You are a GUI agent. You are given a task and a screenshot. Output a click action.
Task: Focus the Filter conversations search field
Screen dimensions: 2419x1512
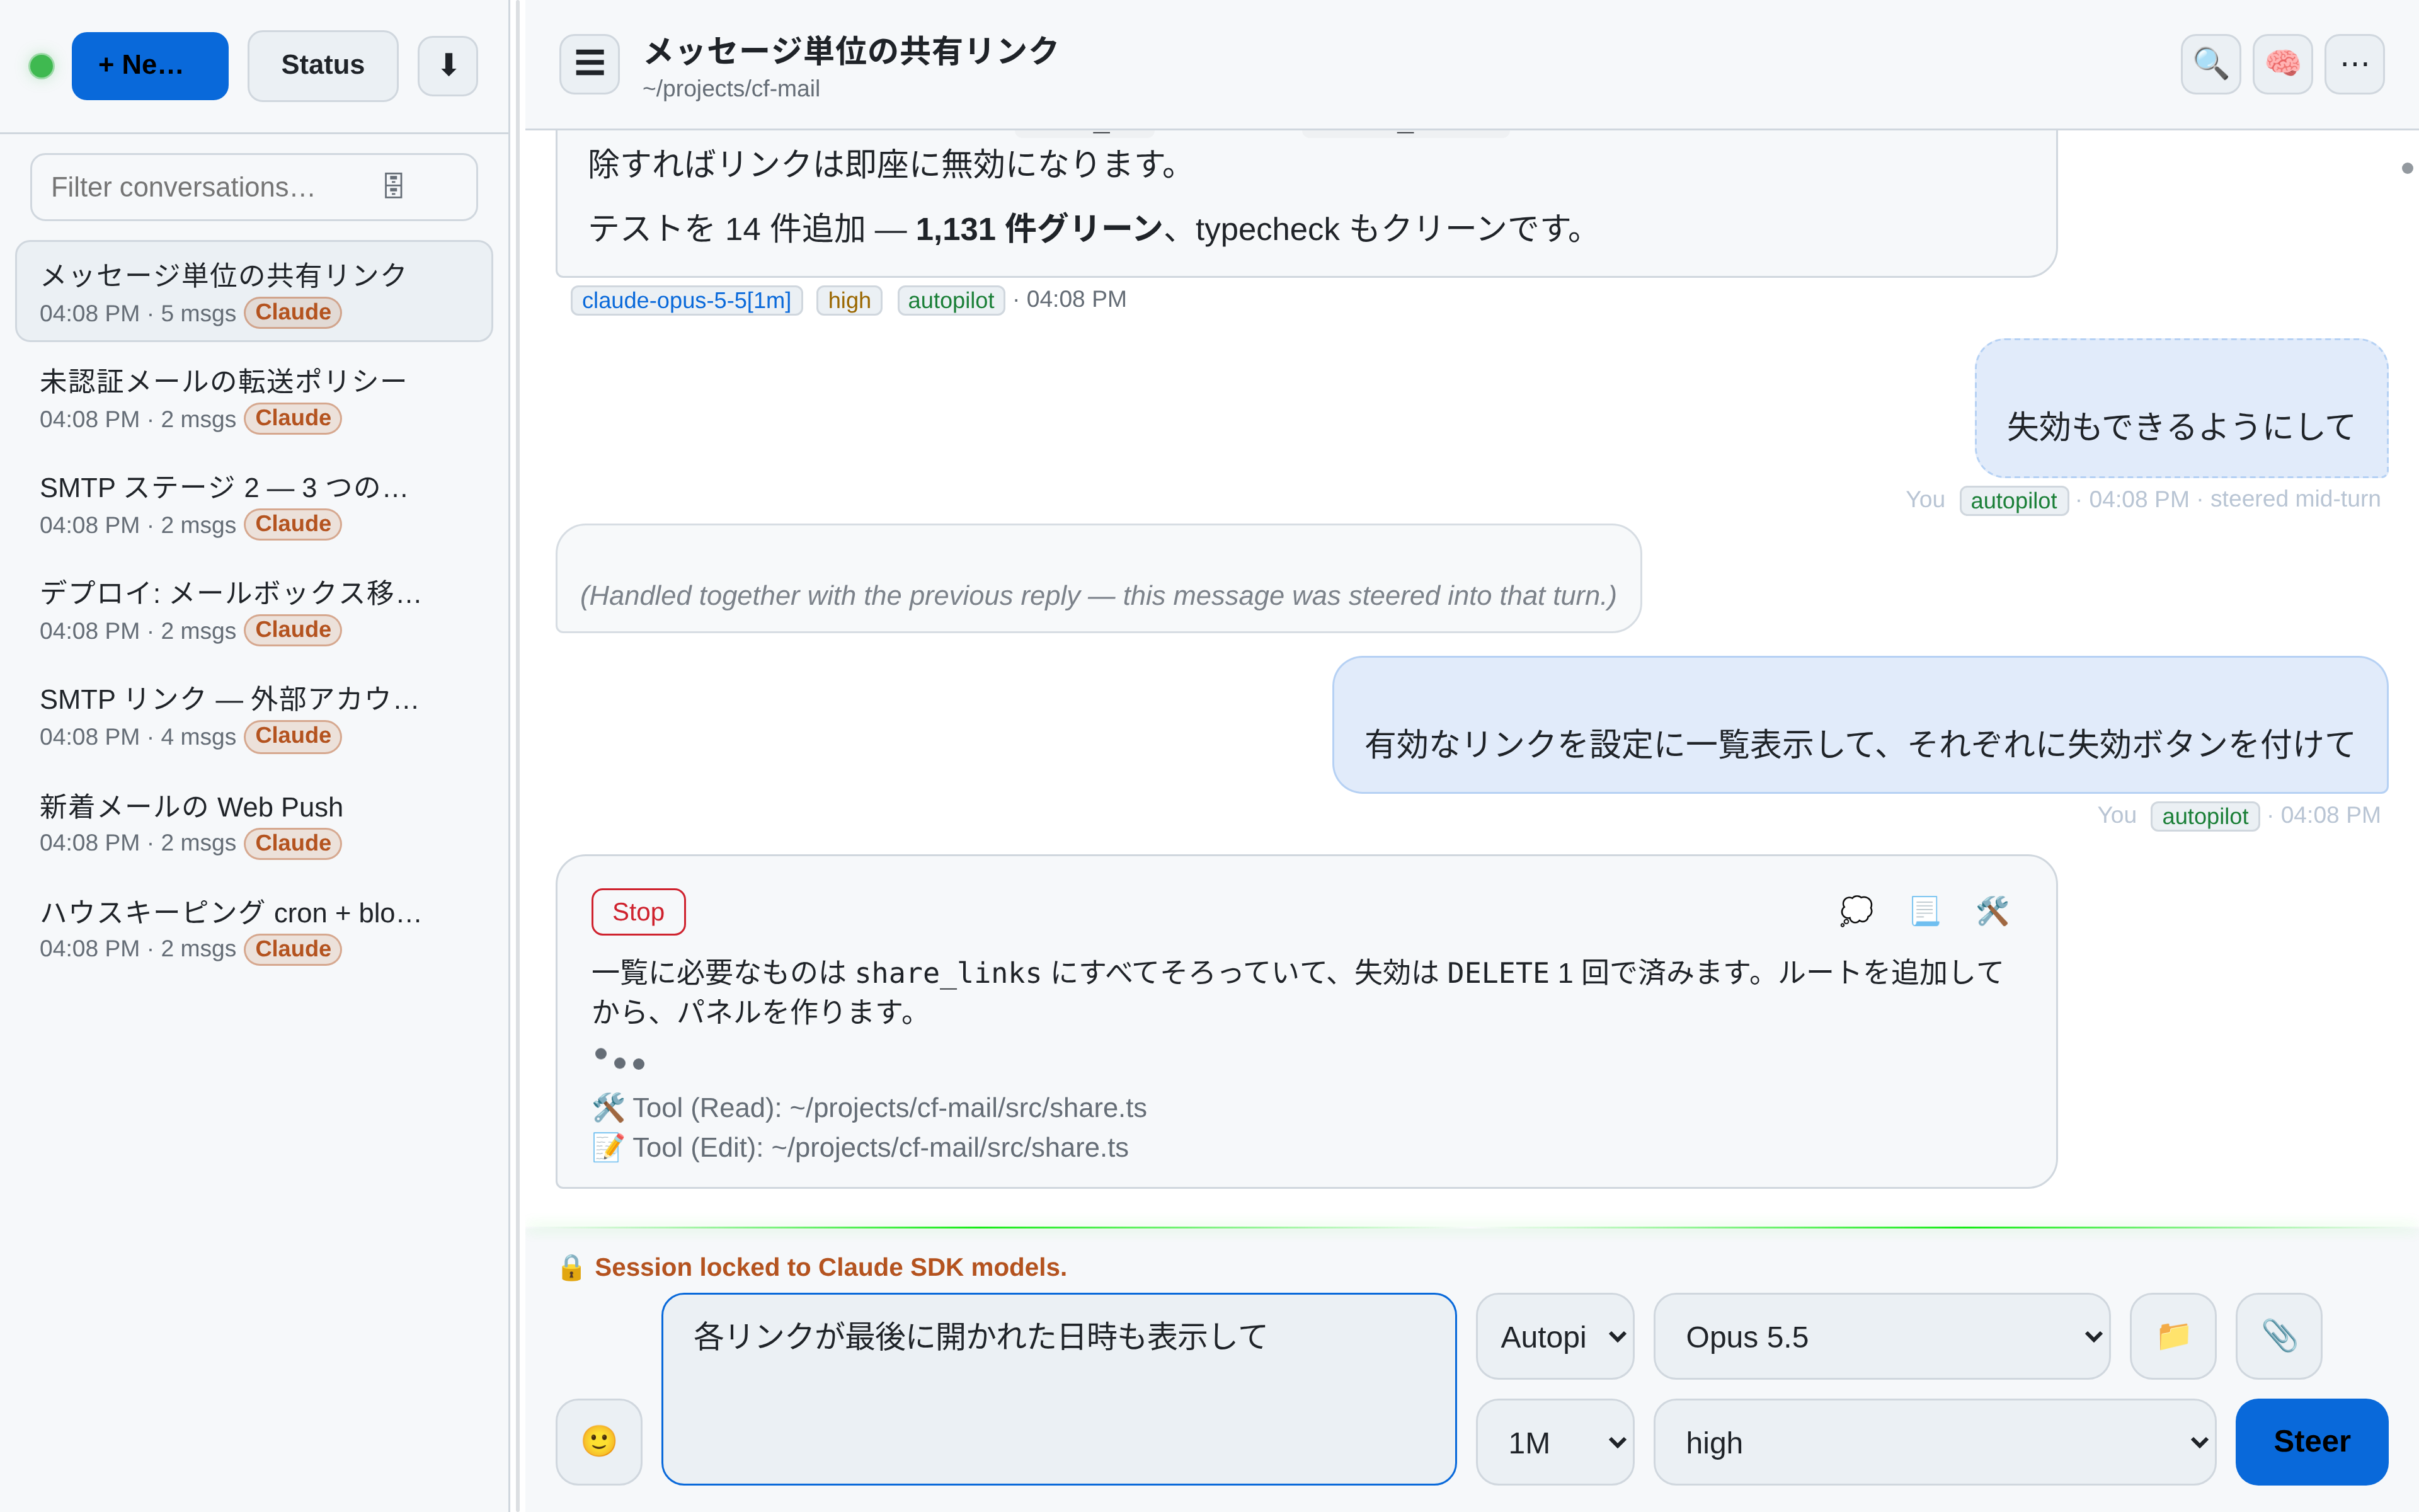coord(254,187)
